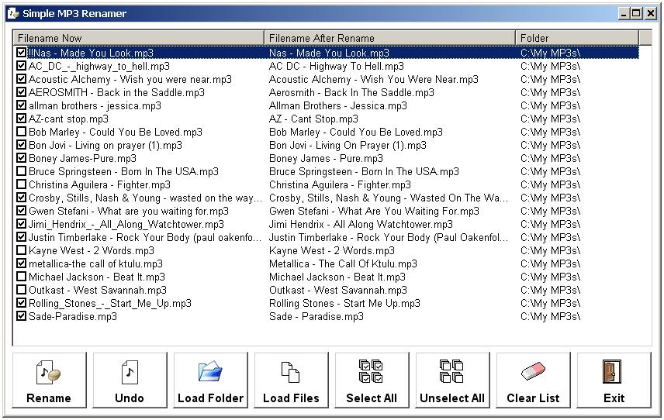664x420 pixels.
Task: Click the Folder column header
Action: pos(577,38)
